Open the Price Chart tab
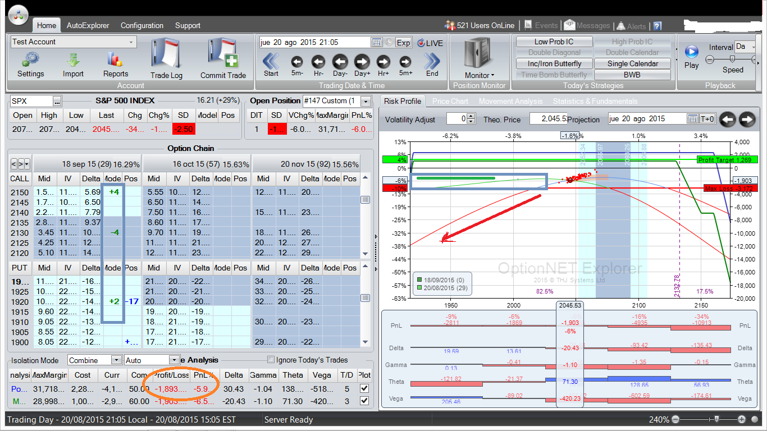This screenshot has height=431, width=767. 450,101
